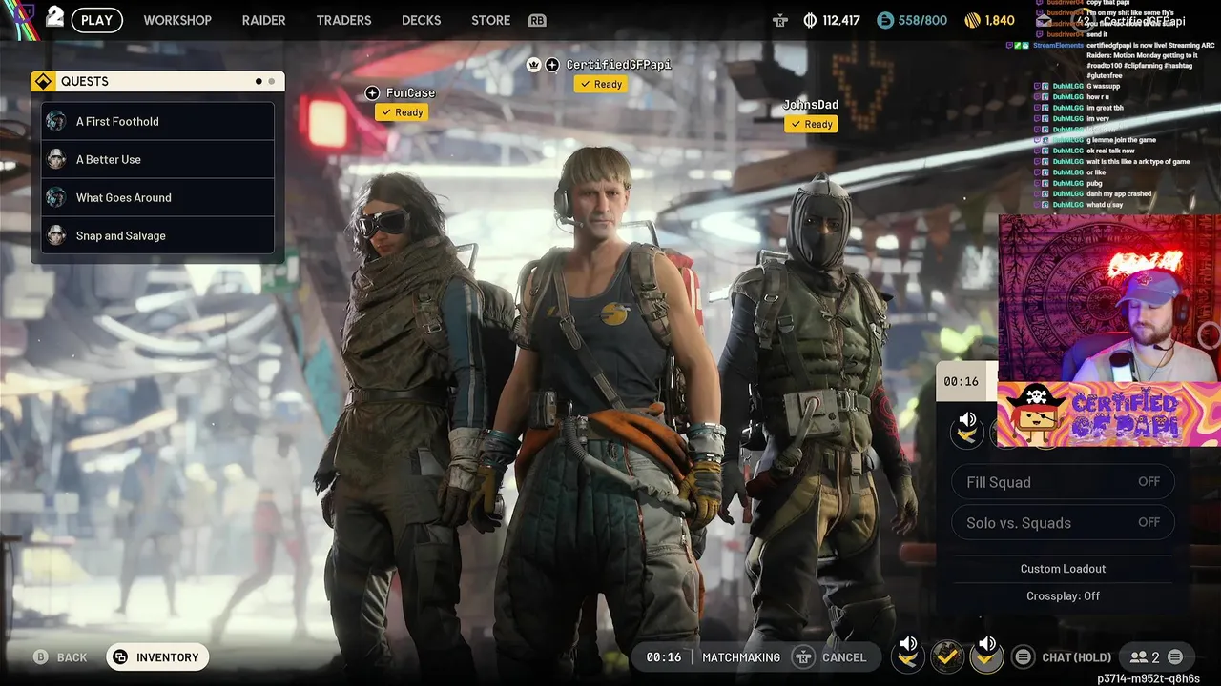
Task: Click the inventory controller glyph icon
Action: [120, 657]
